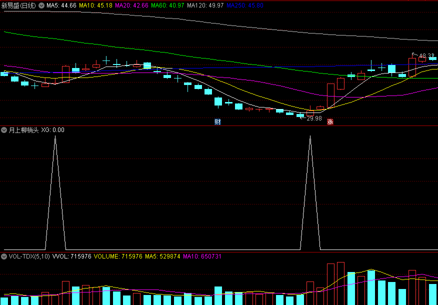The height and width of the screenshot is (305, 438).
Task: Click the 29.98 low price annotation
Action: 314,118
